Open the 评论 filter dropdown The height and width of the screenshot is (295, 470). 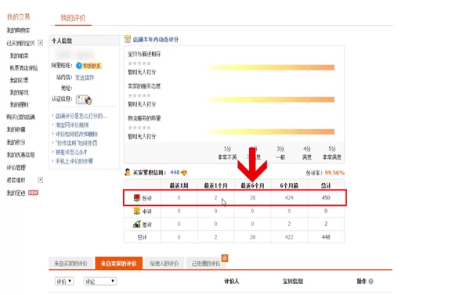click(100, 281)
